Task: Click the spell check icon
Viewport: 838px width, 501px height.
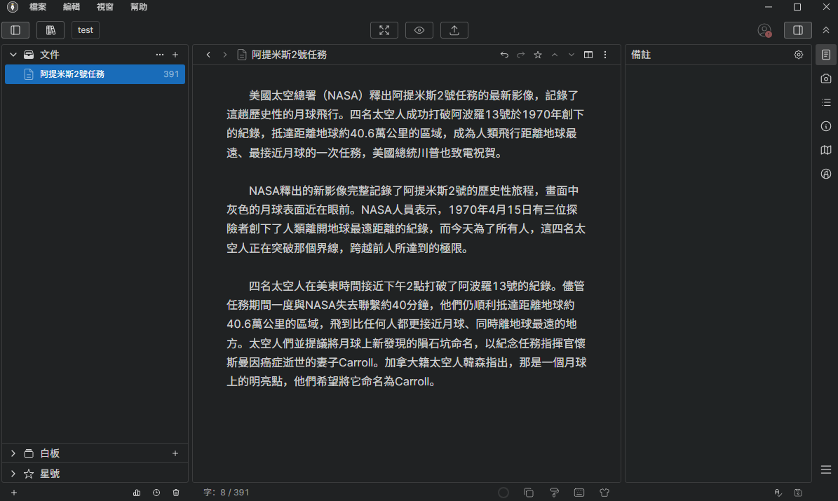Action: coord(778,493)
